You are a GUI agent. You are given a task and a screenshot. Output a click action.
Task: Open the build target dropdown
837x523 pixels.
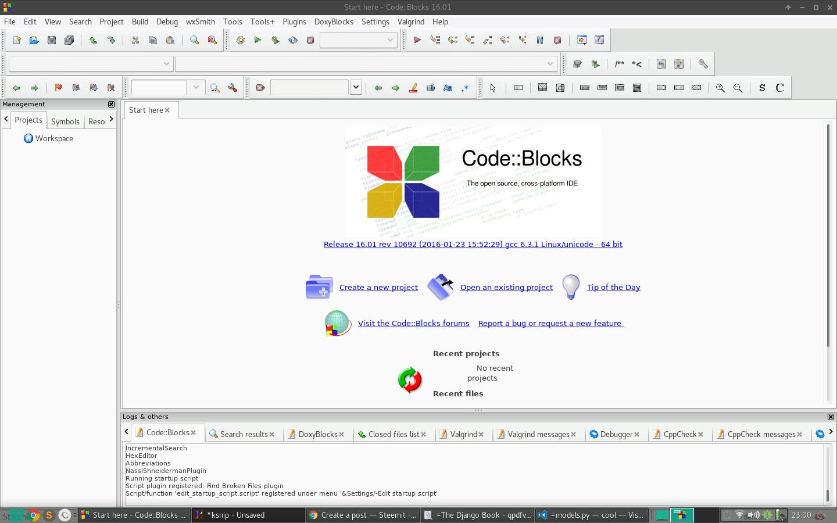358,40
